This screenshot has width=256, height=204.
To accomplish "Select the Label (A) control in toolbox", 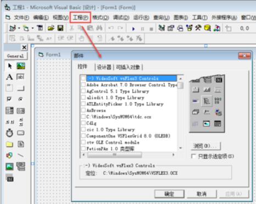I will click(9, 77).
